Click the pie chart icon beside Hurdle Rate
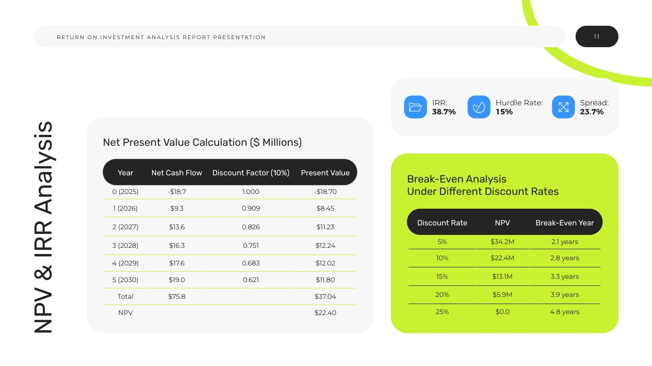The height and width of the screenshot is (366, 652). (x=479, y=107)
